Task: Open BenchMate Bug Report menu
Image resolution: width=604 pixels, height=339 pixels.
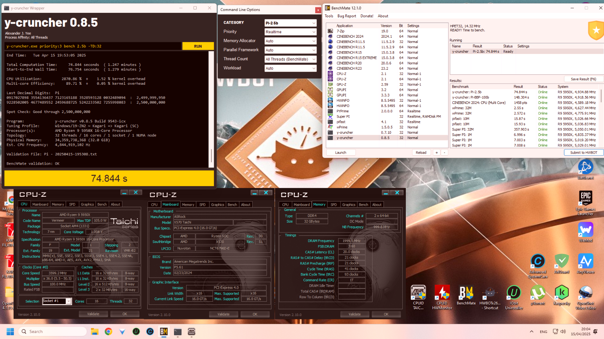Action: (x=347, y=16)
